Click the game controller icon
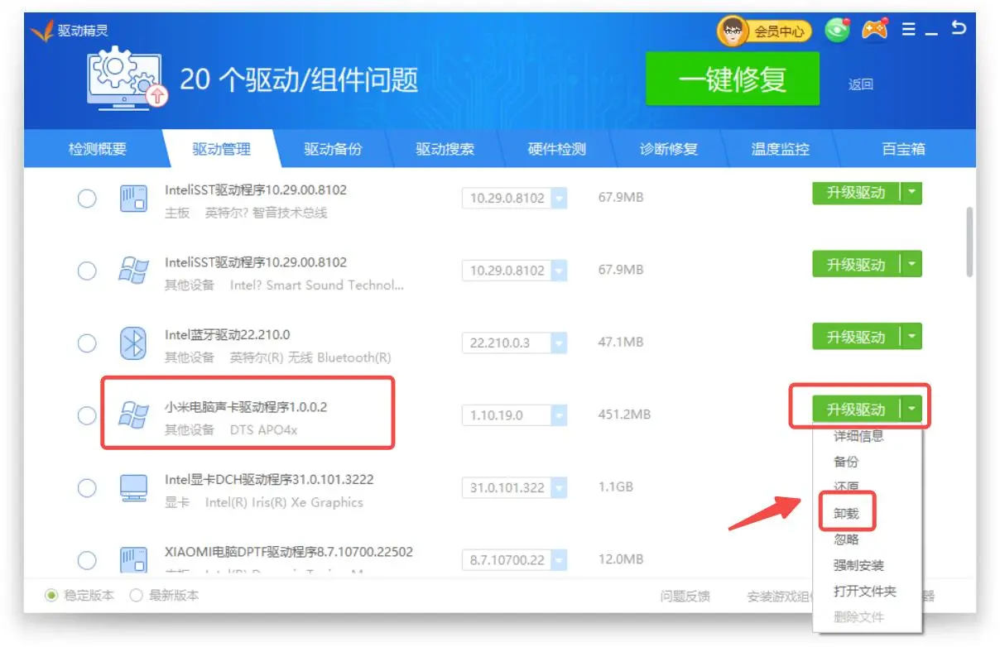 coord(874,30)
